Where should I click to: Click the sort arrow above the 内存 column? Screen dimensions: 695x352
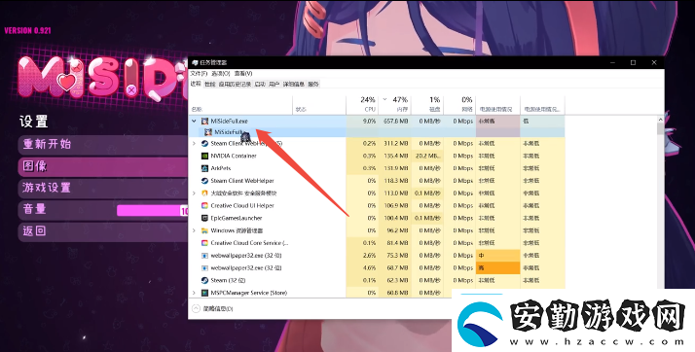coord(384,99)
